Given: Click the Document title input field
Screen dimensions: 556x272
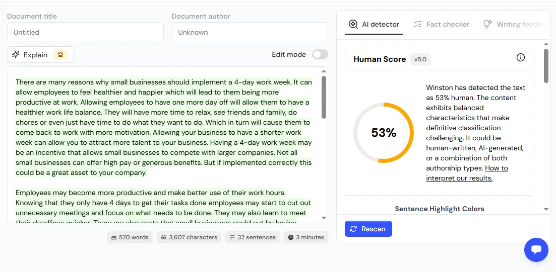Looking at the screenshot, I should click(x=85, y=32).
